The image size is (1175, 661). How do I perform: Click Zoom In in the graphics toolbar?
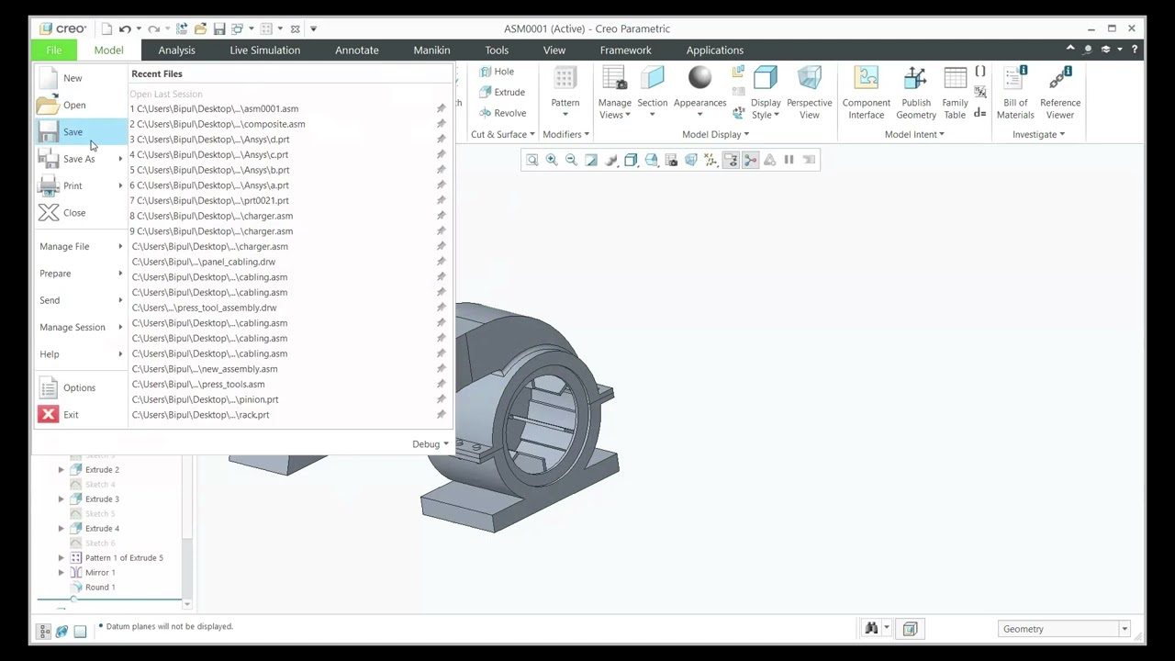pyautogui.click(x=552, y=160)
